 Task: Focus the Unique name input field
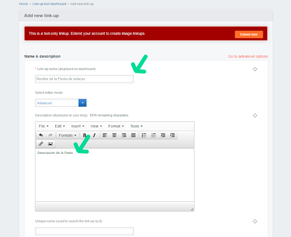(84, 231)
